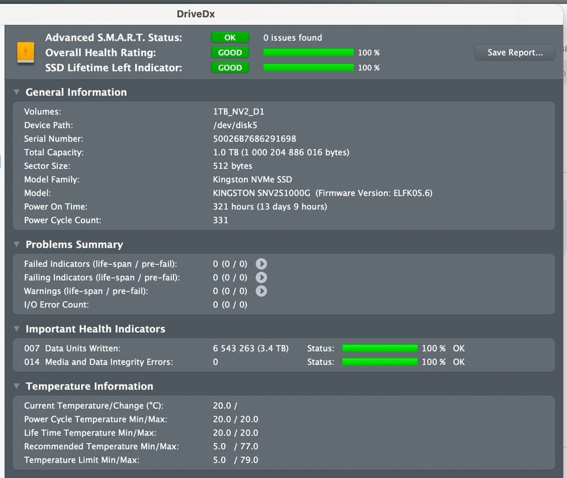Select the '0 issues found' text

coord(292,38)
